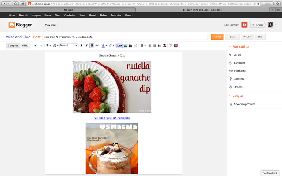Insert a jump break
Screen dimensions: 282x176
136,46
